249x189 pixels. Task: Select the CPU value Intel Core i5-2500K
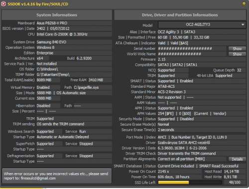pyautogui.click(x=62, y=34)
